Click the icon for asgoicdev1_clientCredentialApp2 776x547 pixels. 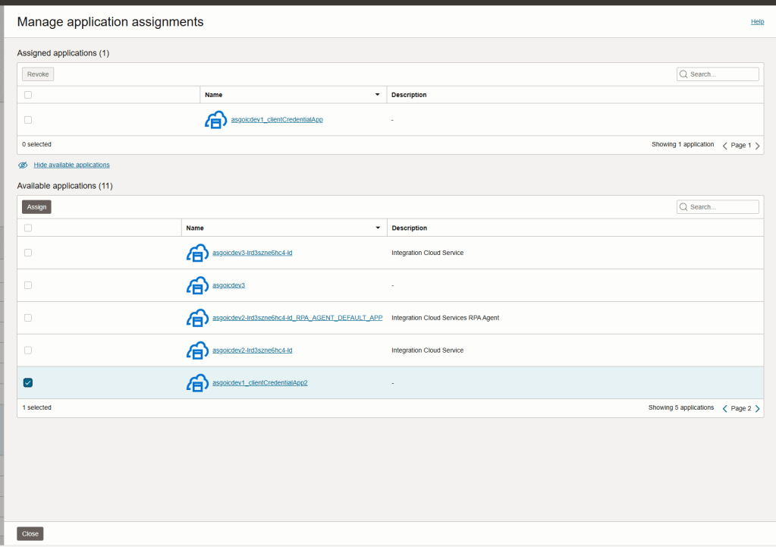197,383
